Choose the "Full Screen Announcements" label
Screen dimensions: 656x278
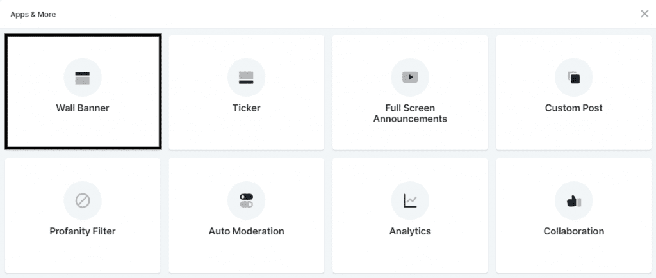[x=410, y=113]
